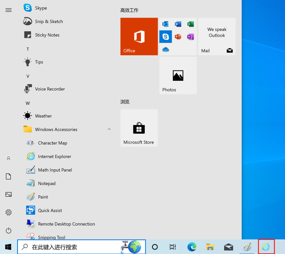
Task: Launch Voice Recorder
Action: [x=49, y=89]
